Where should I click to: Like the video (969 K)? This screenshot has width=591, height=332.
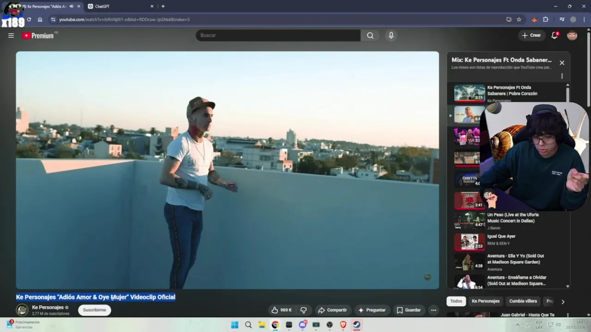click(x=282, y=310)
